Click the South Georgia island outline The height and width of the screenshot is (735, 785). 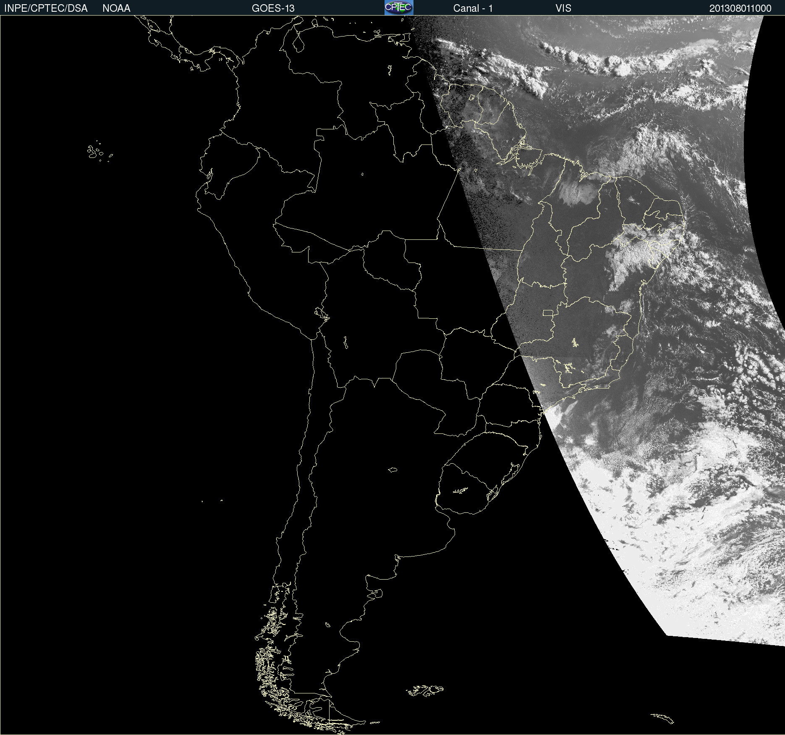662,718
